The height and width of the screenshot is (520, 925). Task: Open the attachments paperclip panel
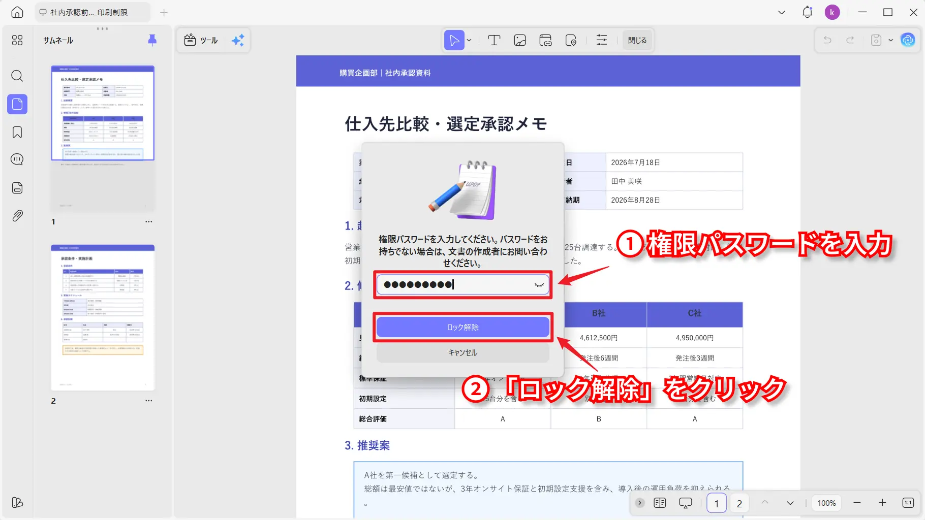(x=17, y=216)
